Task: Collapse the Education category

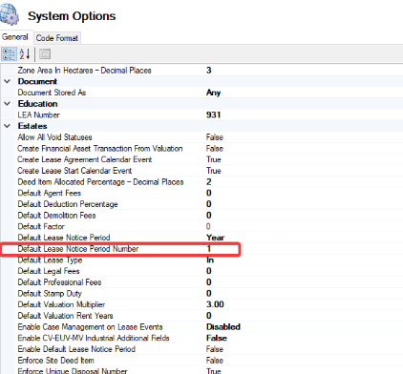Action: click(8, 104)
